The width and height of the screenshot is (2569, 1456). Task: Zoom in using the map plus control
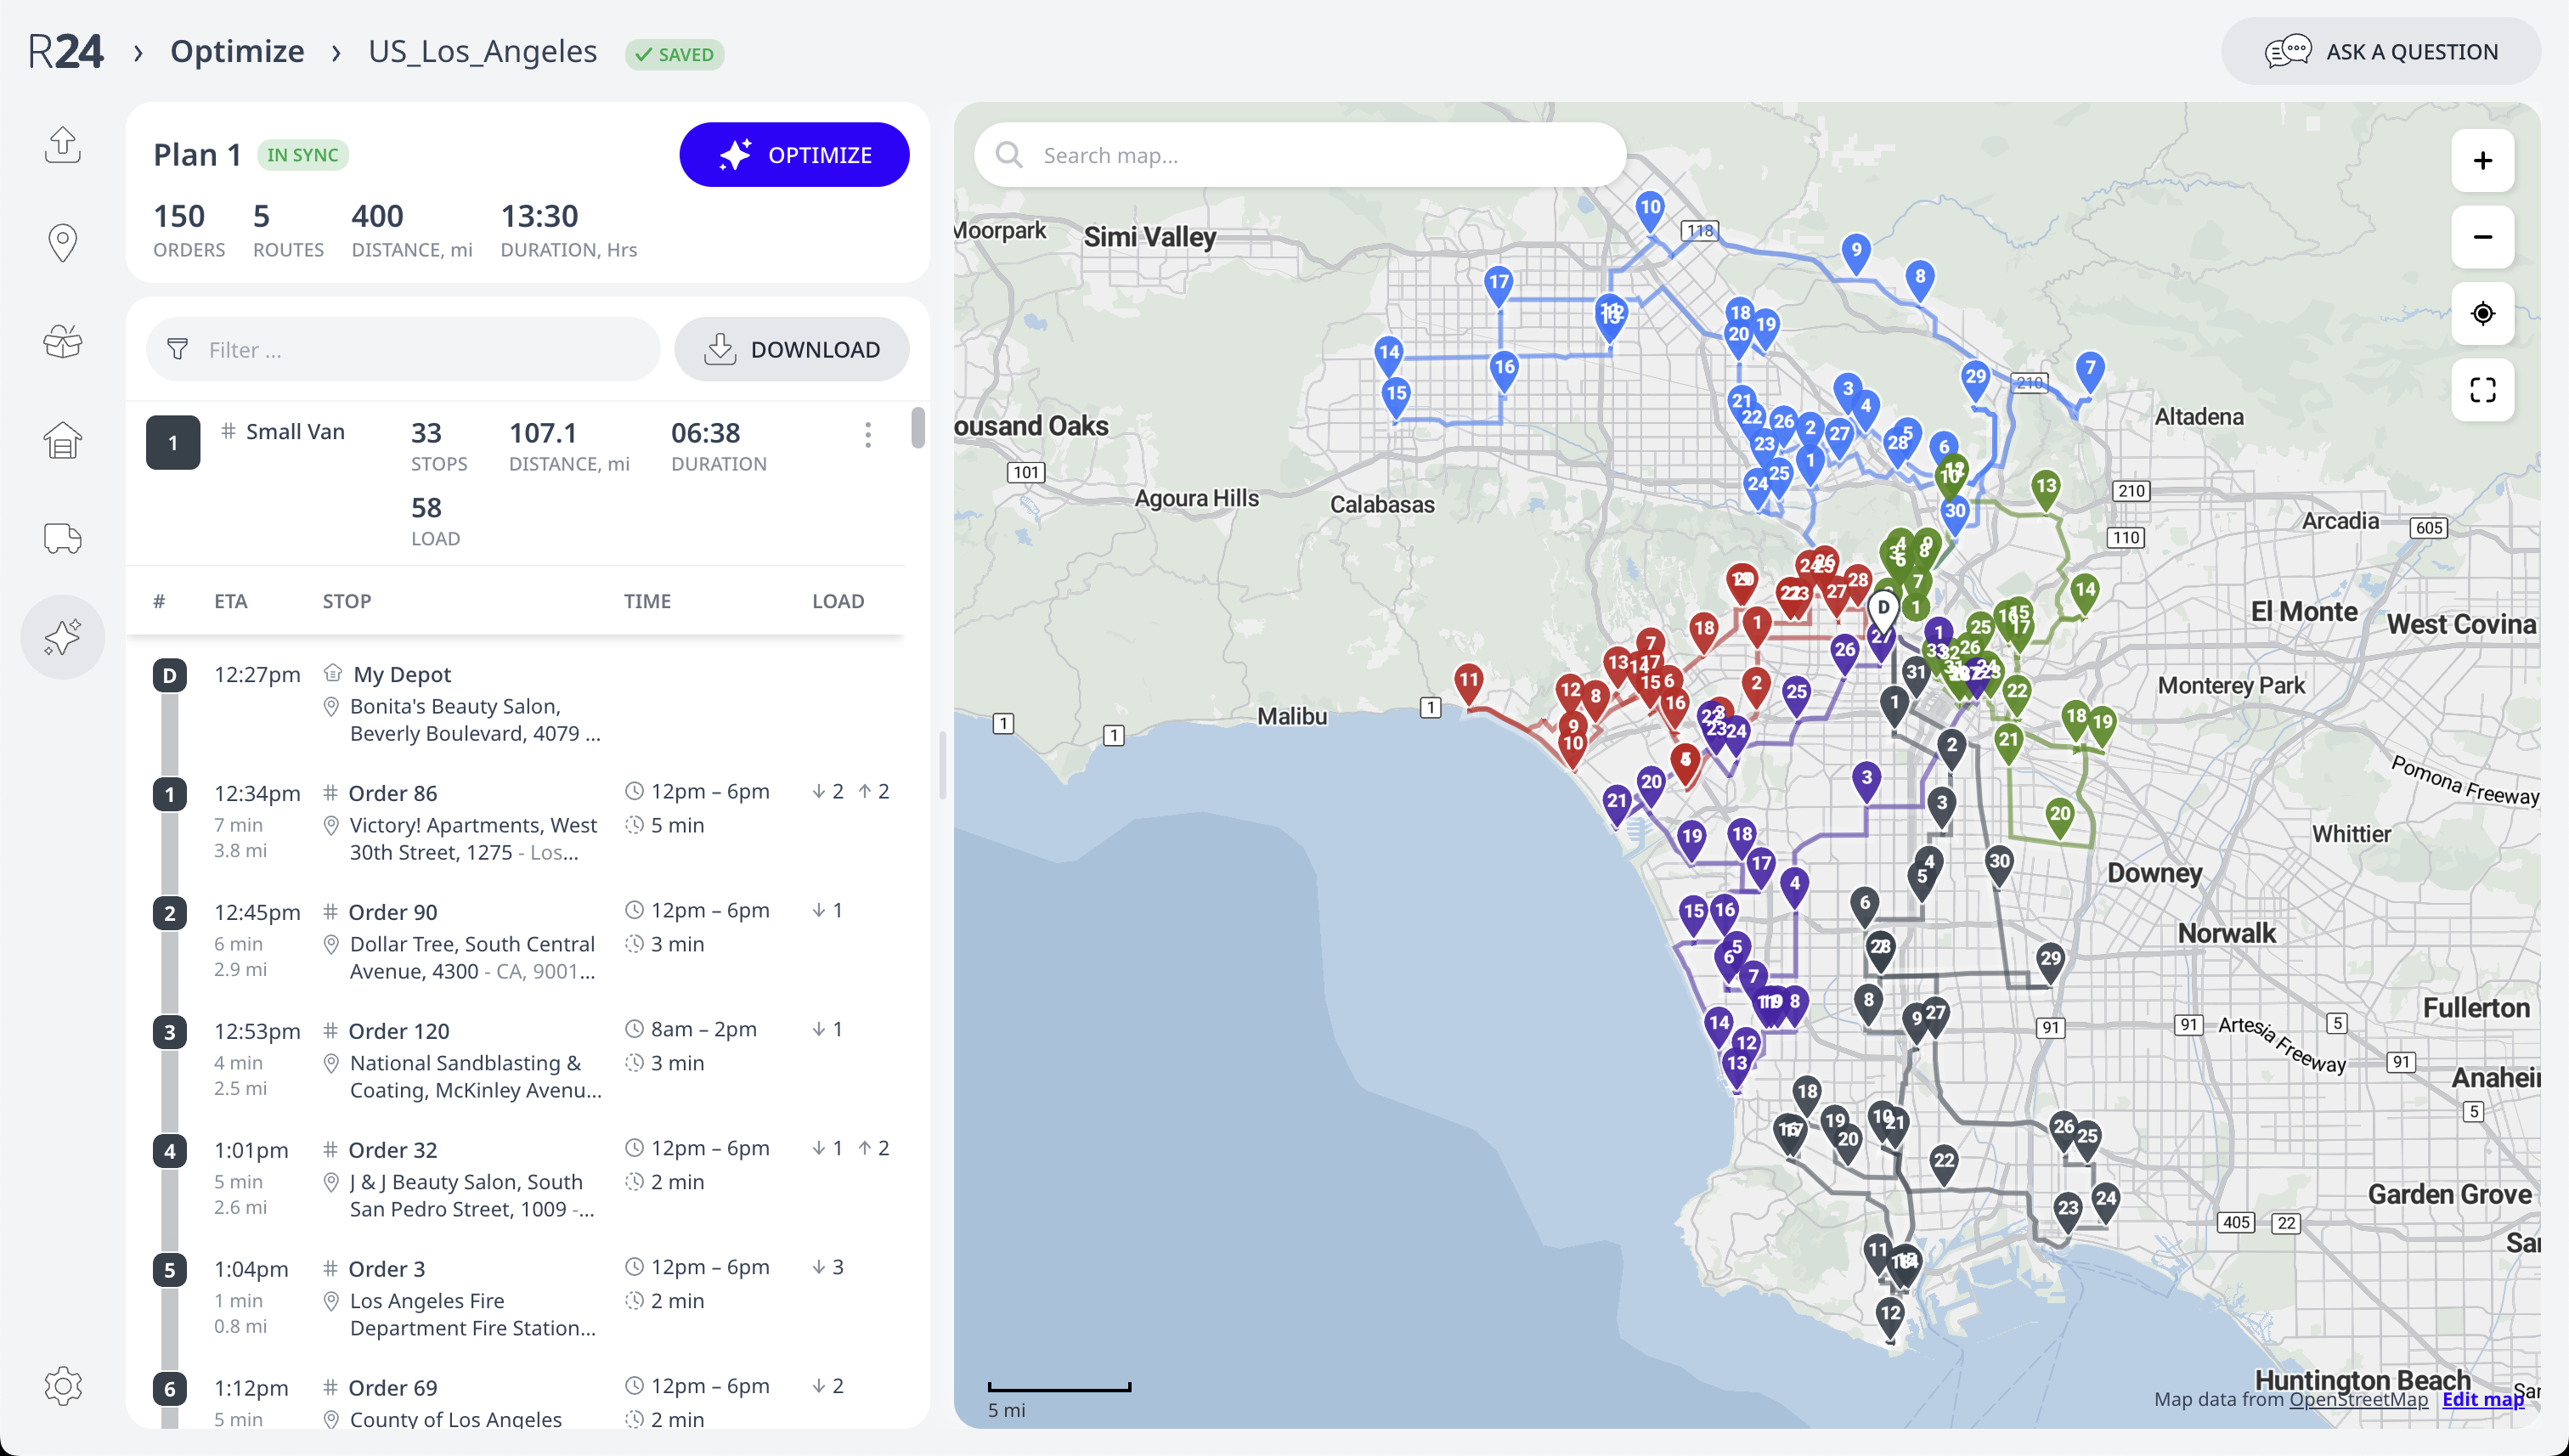pos(2483,161)
